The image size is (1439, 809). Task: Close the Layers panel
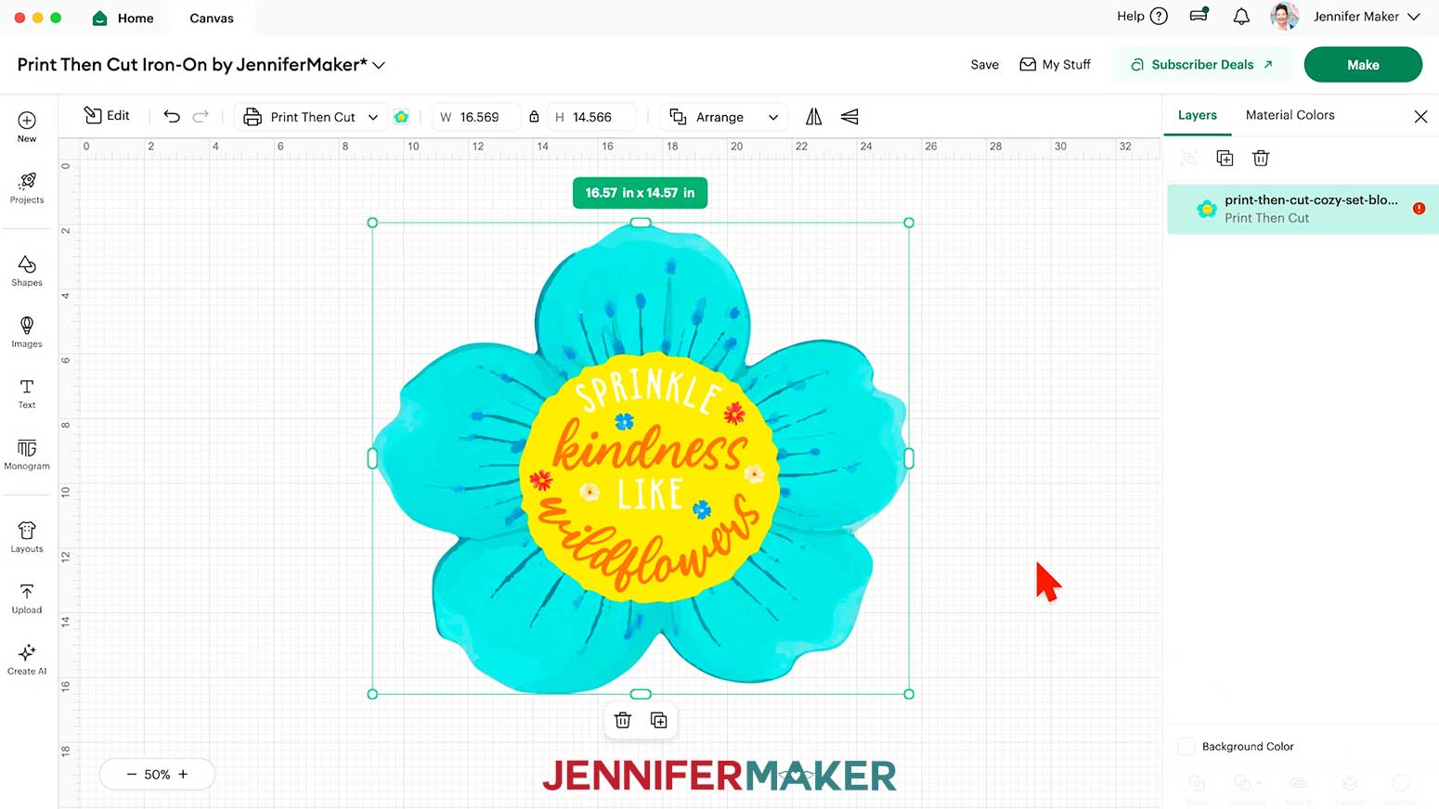1420,116
